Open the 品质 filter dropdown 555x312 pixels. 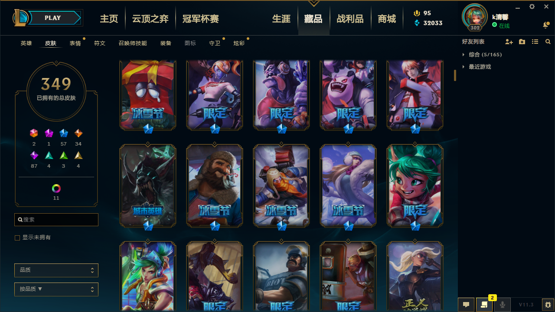(x=56, y=270)
